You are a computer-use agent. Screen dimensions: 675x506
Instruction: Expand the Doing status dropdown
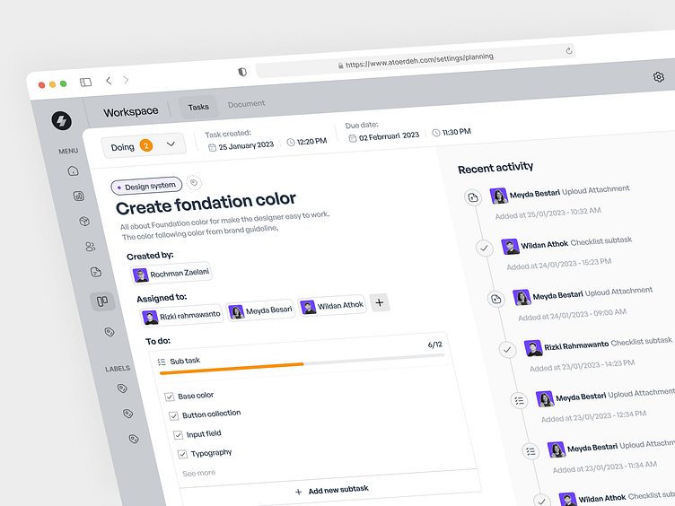point(144,145)
